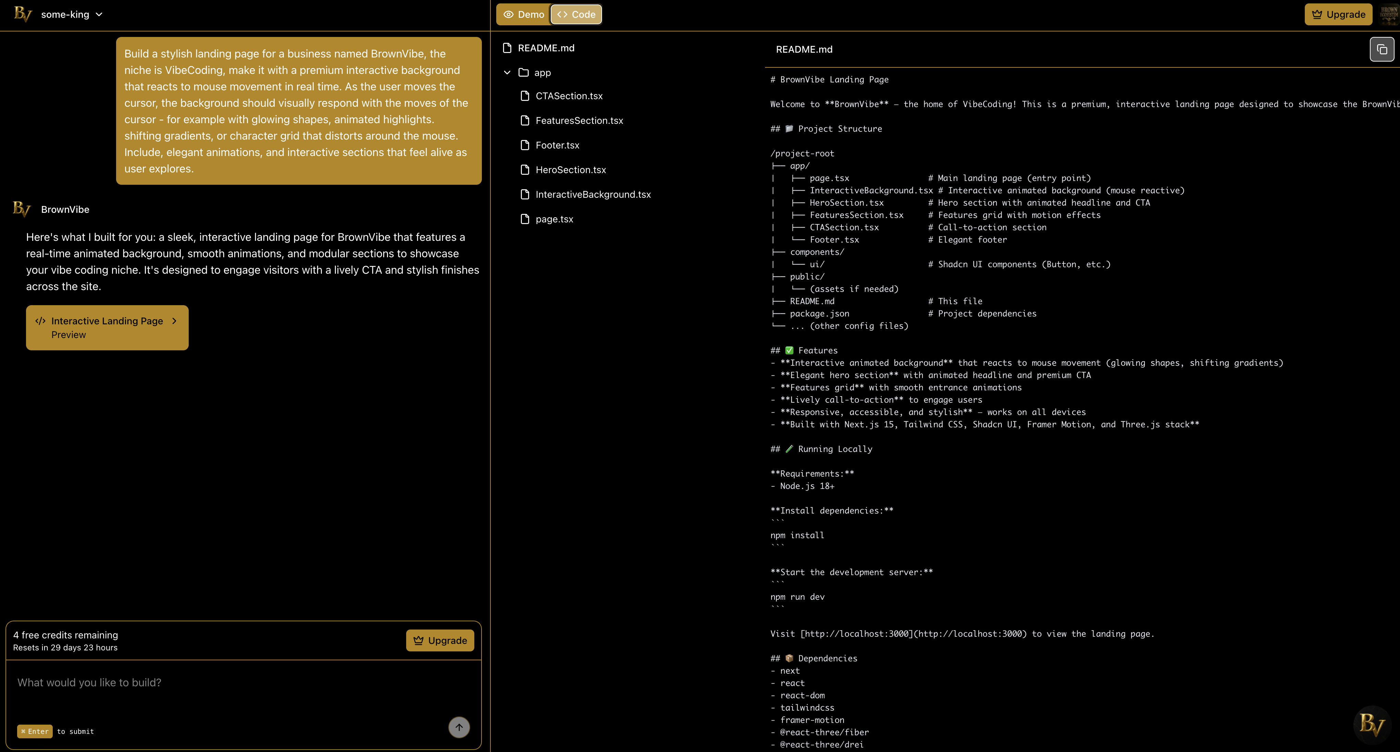
Task: Click the BrownVibe logo in top-left corner
Action: coord(22,14)
